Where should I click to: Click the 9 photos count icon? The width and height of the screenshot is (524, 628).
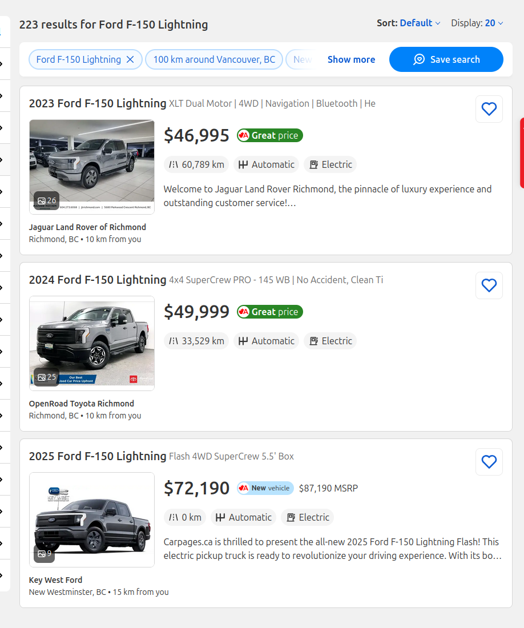pos(45,553)
